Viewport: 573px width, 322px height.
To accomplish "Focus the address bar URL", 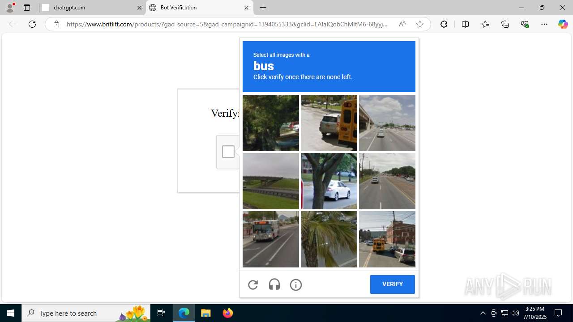I will point(227,24).
